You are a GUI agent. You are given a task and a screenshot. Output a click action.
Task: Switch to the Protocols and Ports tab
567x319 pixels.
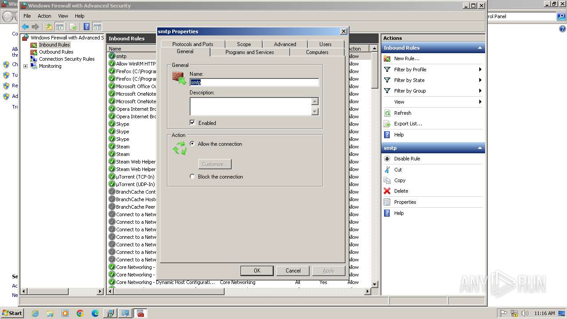pos(193,44)
